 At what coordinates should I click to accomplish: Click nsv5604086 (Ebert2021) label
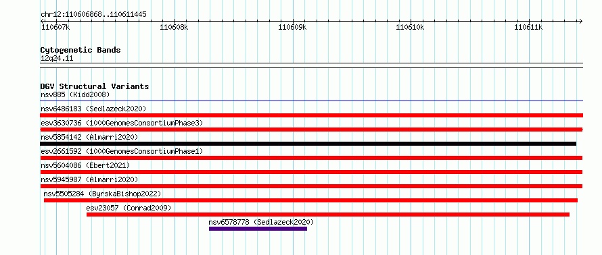[85, 165]
